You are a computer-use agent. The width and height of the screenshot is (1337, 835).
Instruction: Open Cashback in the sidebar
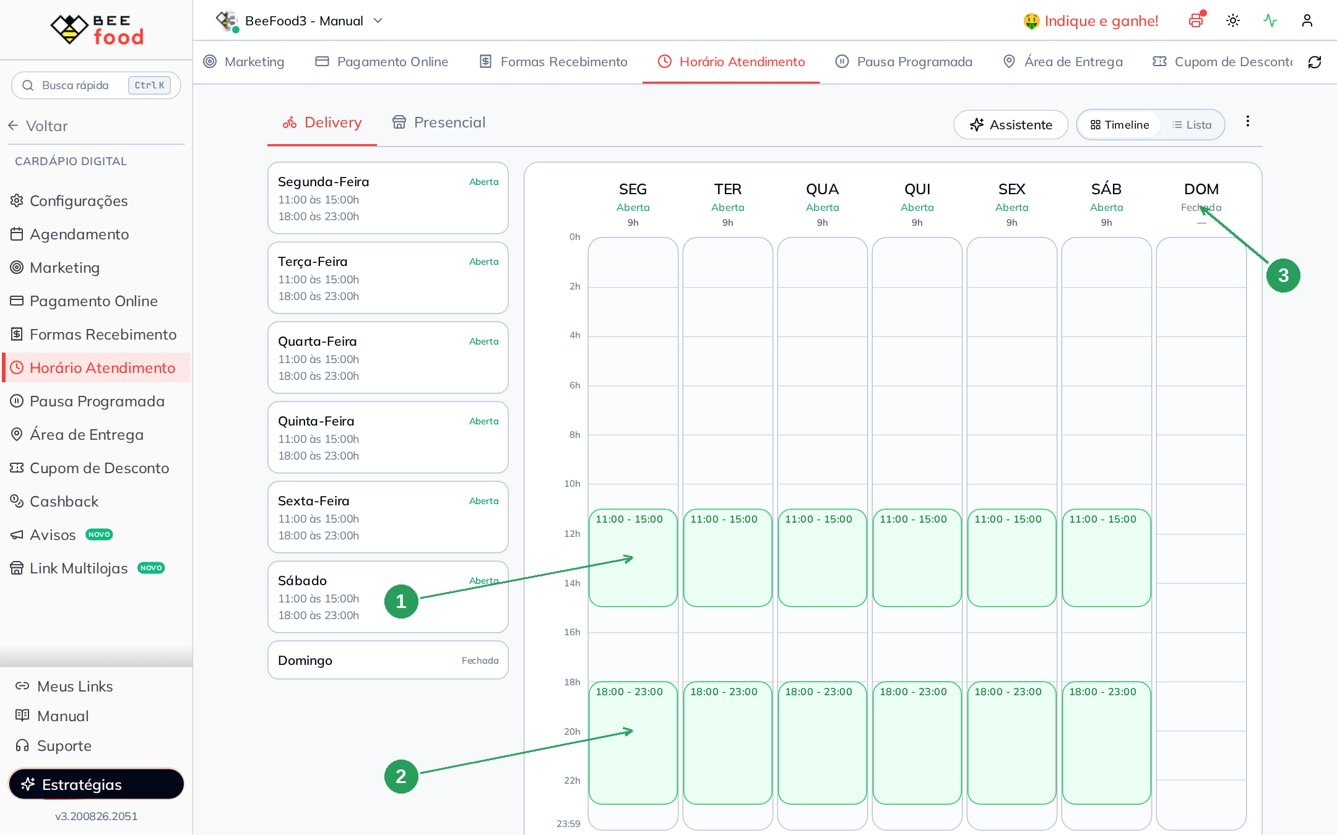97,501
